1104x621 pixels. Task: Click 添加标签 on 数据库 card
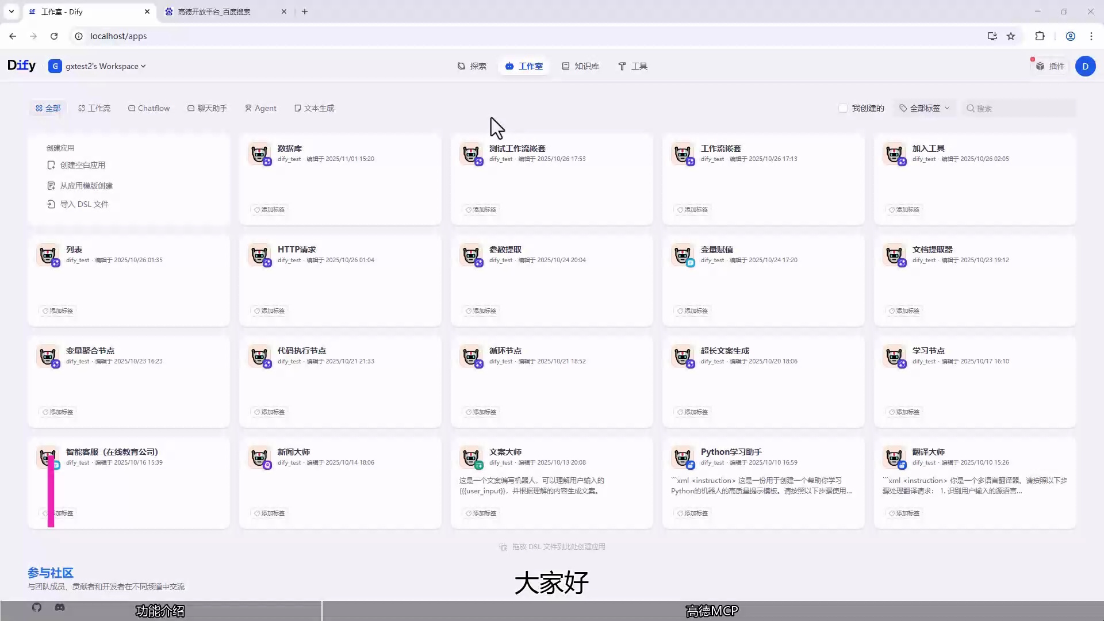(x=269, y=210)
